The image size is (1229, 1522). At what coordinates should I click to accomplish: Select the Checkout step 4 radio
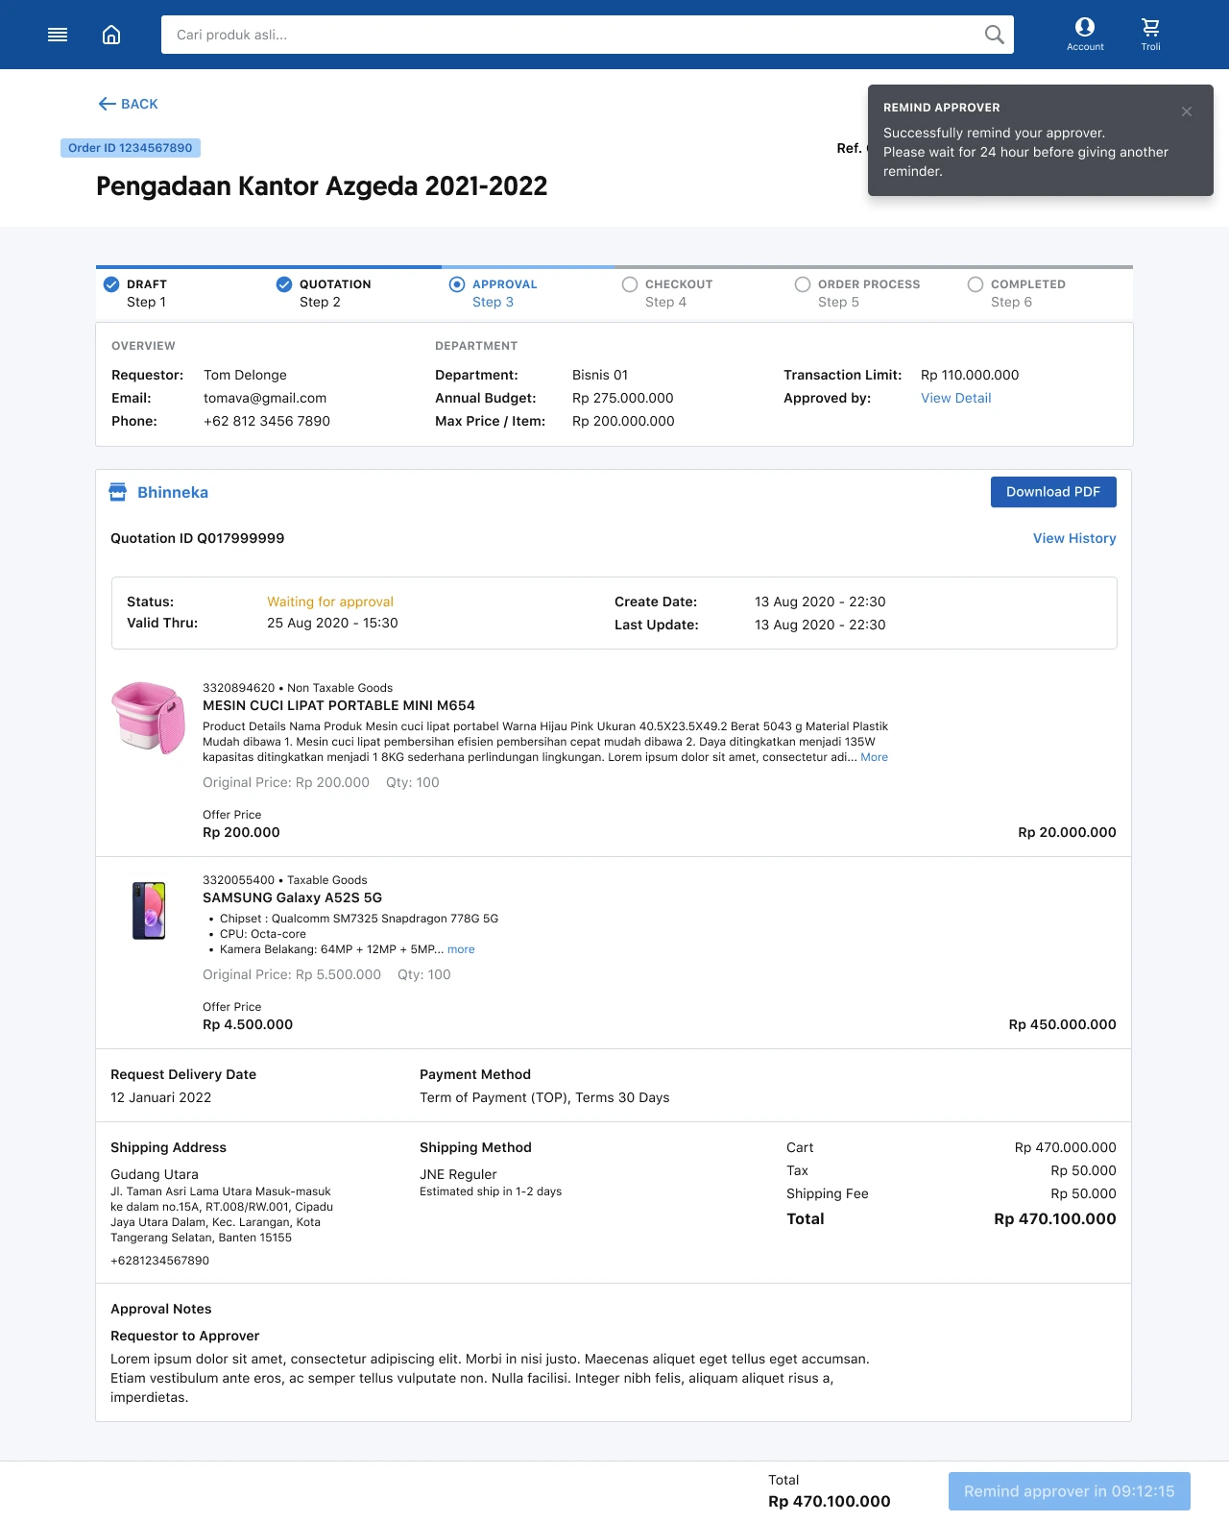[x=630, y=284]
